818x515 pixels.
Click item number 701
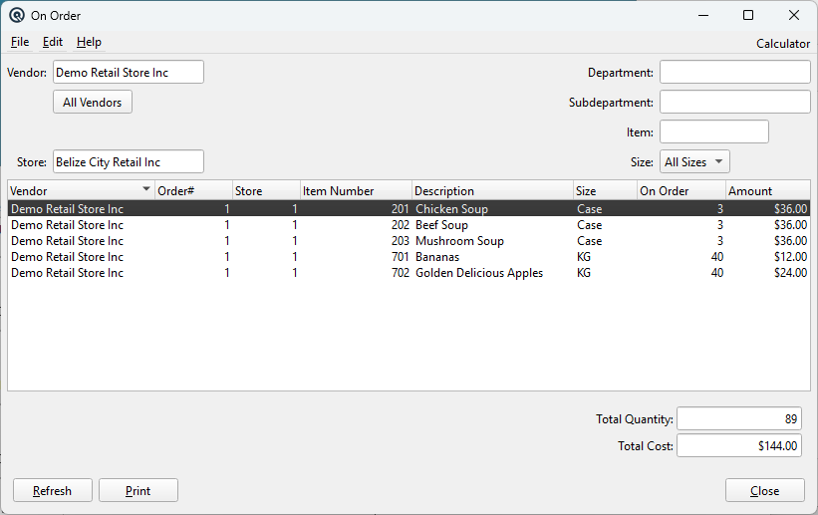tap(401, 257)
